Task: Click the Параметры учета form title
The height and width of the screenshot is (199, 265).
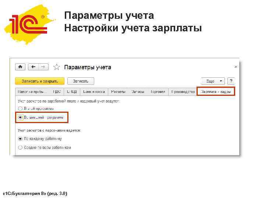Action: (x=88, y=67)
